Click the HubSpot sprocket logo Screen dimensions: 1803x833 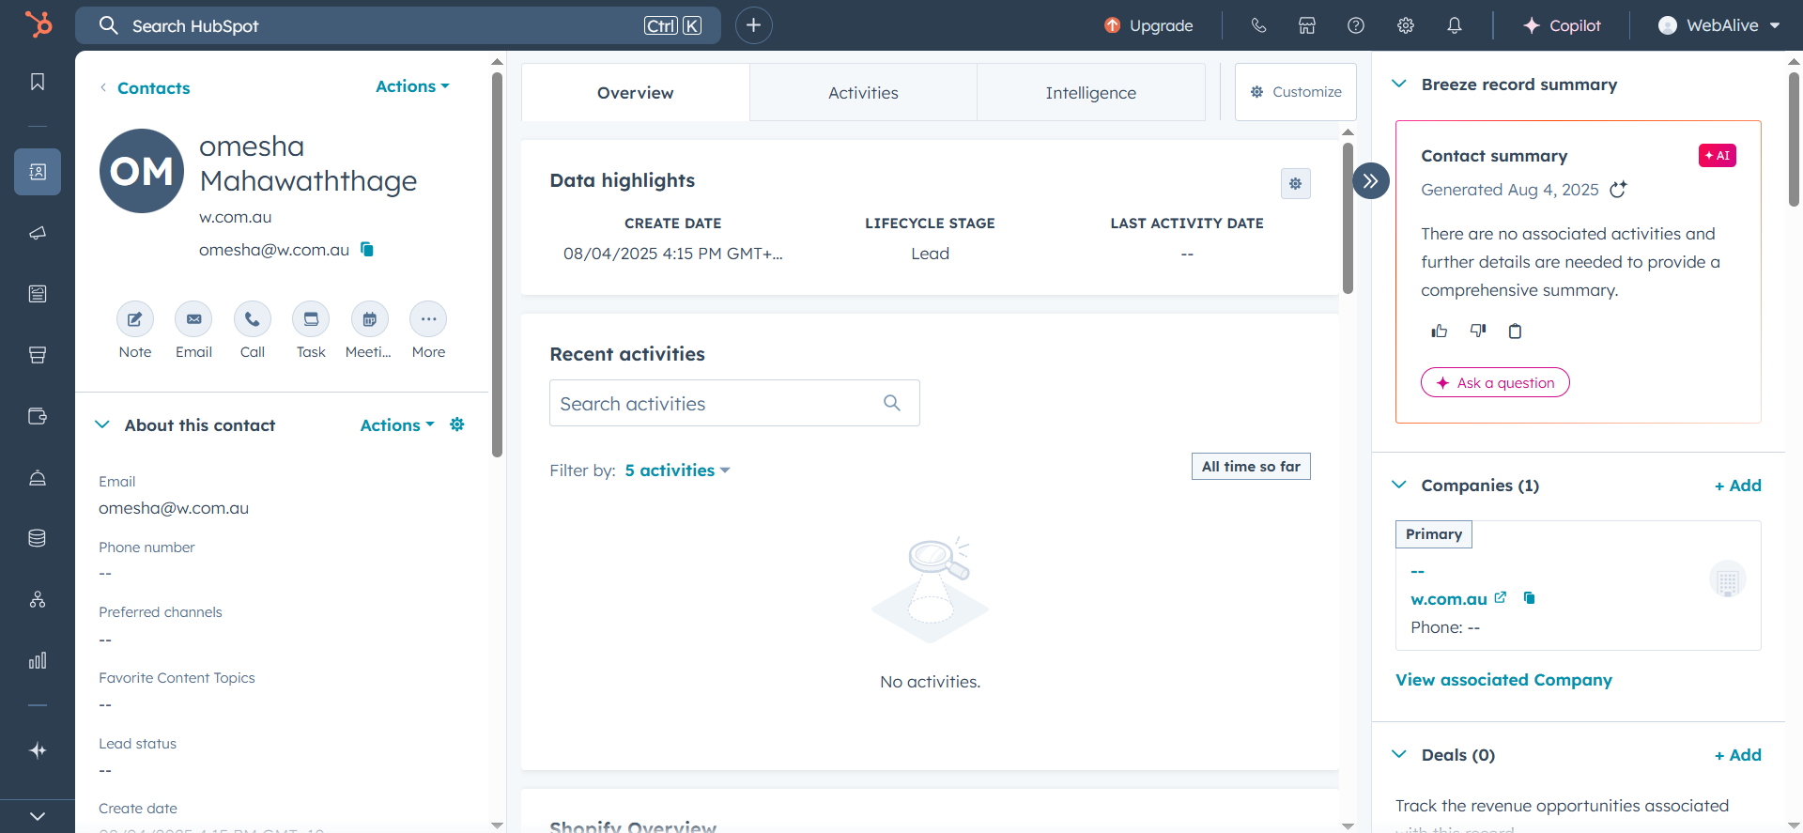pyautogui.click(x=38, y=24)
